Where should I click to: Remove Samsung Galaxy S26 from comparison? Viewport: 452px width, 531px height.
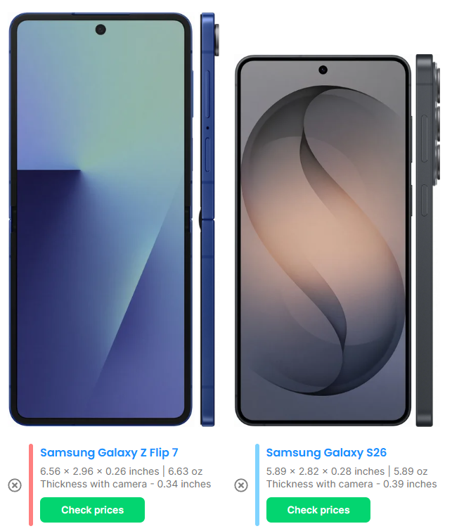coord(240,485)
